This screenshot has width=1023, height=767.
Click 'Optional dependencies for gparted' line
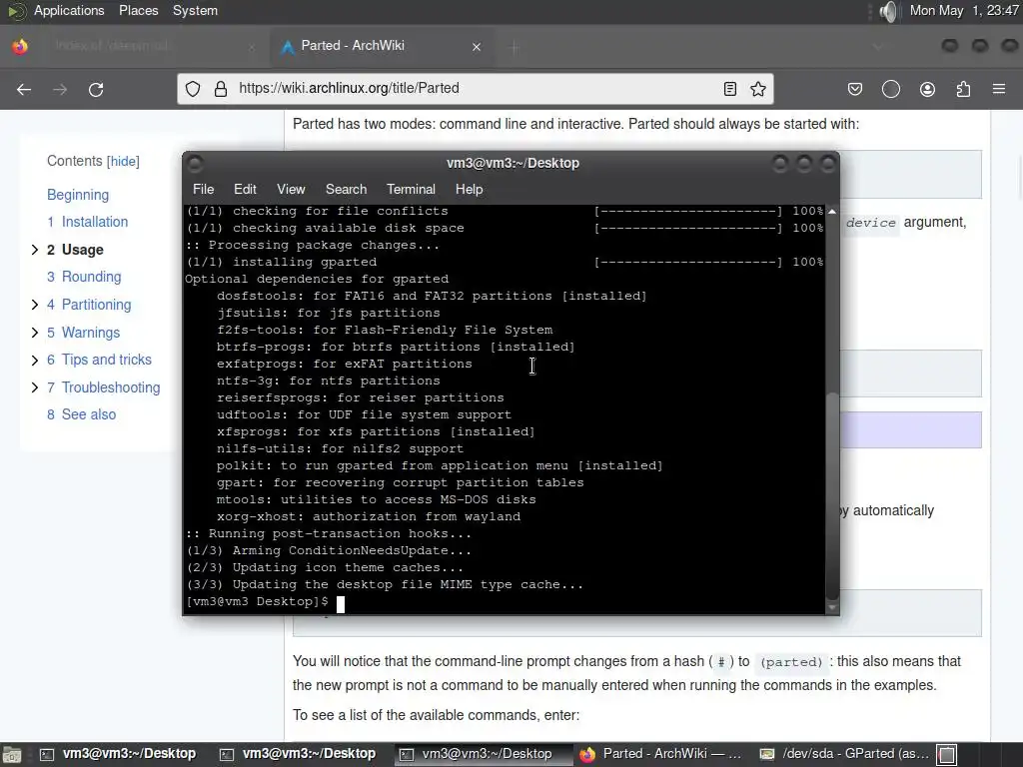[x=317, y=280]
